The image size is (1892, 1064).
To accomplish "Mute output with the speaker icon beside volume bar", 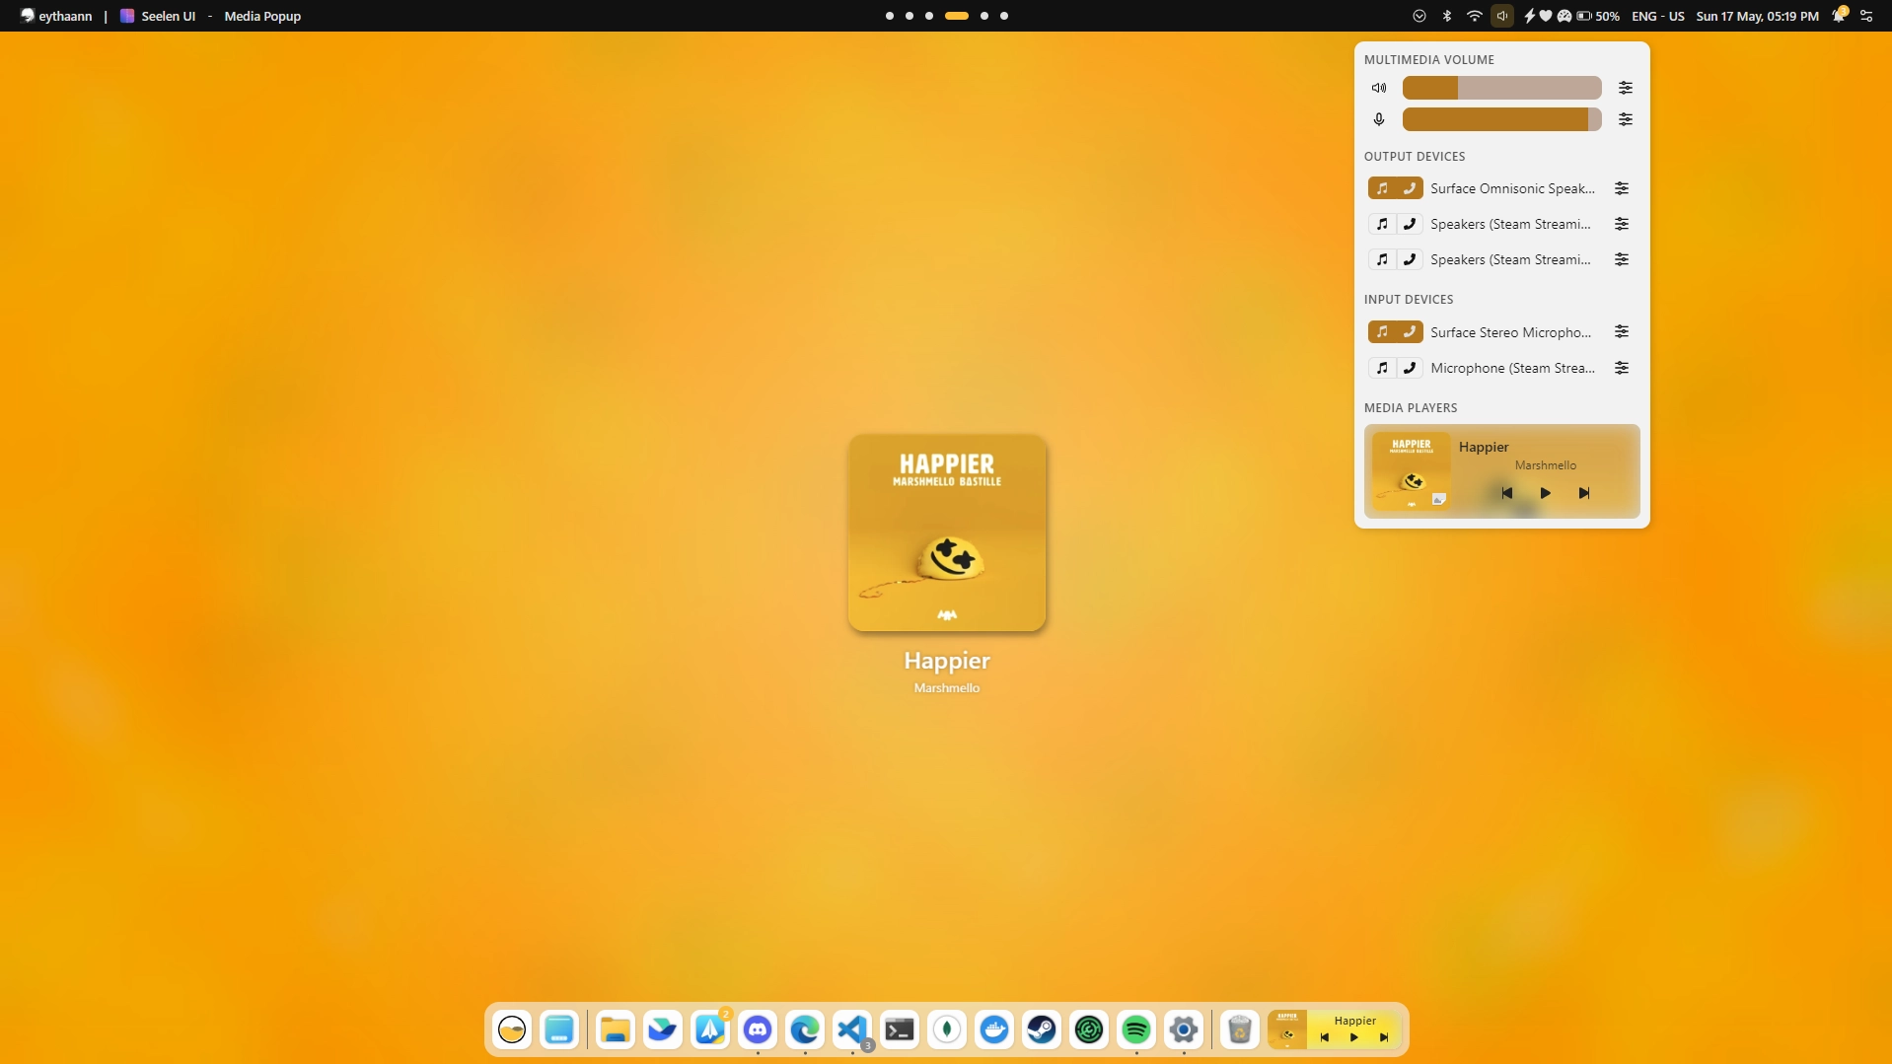I will pyautogui.click(x=1379, y=88).
